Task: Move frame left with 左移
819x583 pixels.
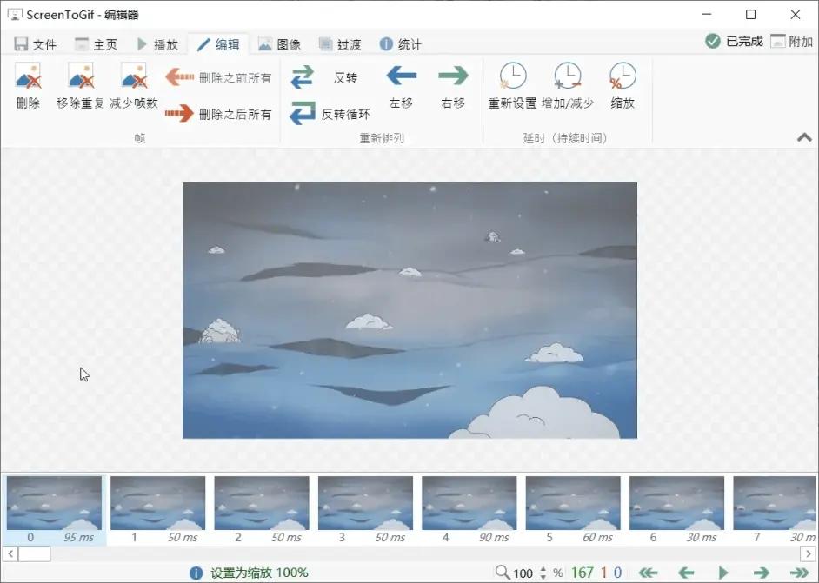Action: (x=401, y=87)
